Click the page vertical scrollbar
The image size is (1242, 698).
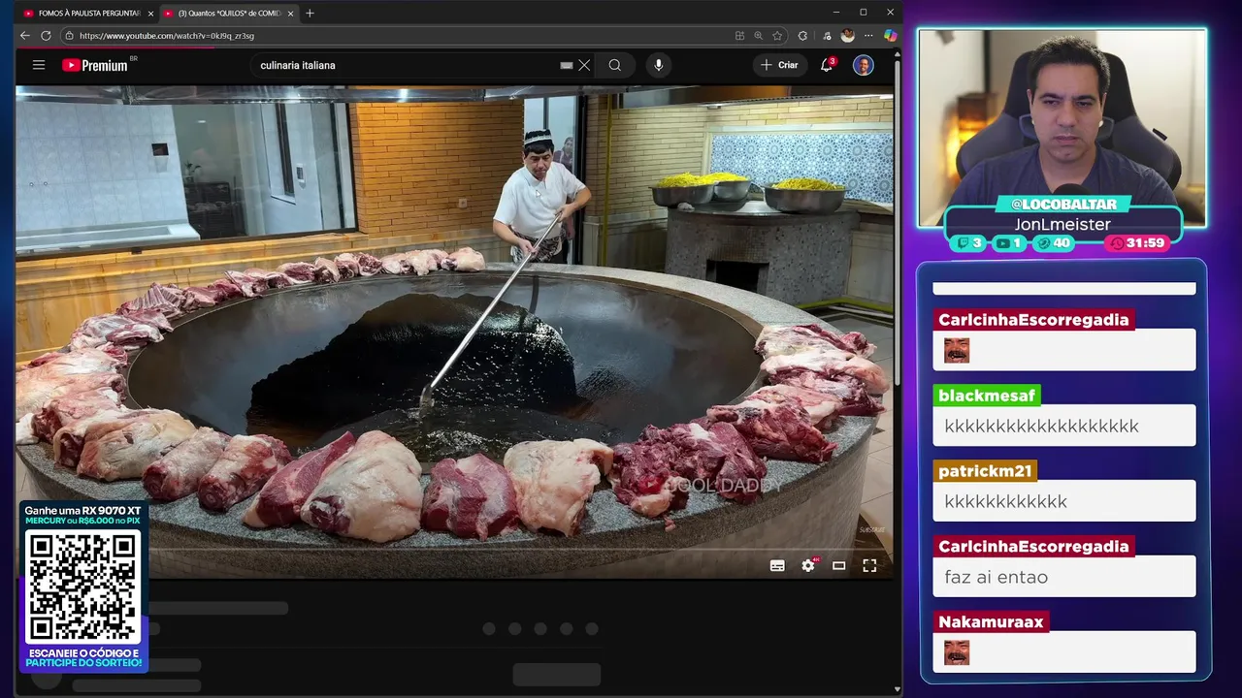(898, 223)
